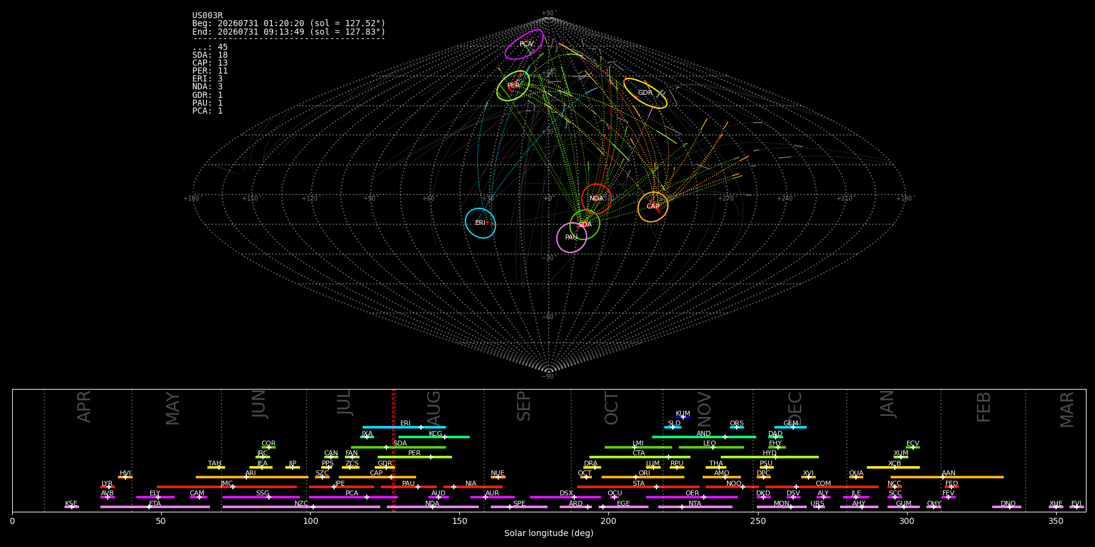Click the AUG month label
This screenshot has height=547, width=1095.
point(434,408)
